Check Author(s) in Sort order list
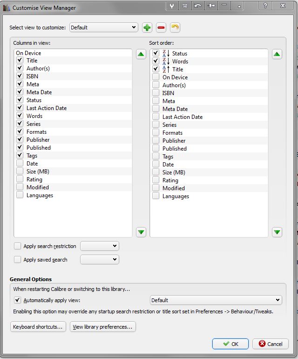 click(x=156, y=85)
